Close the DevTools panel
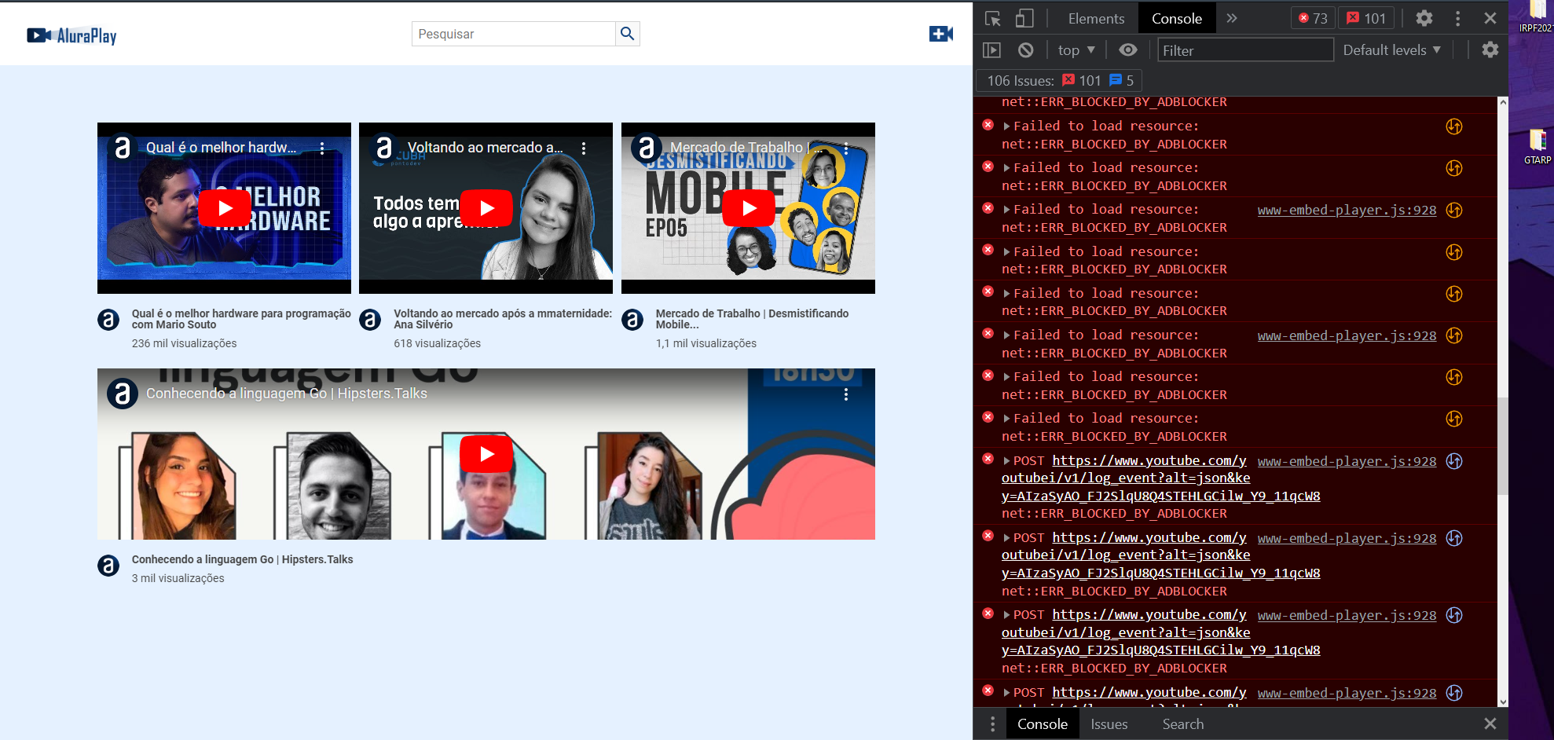The height and width of the screenshot is (740, 1554). tap(1490, 18)
